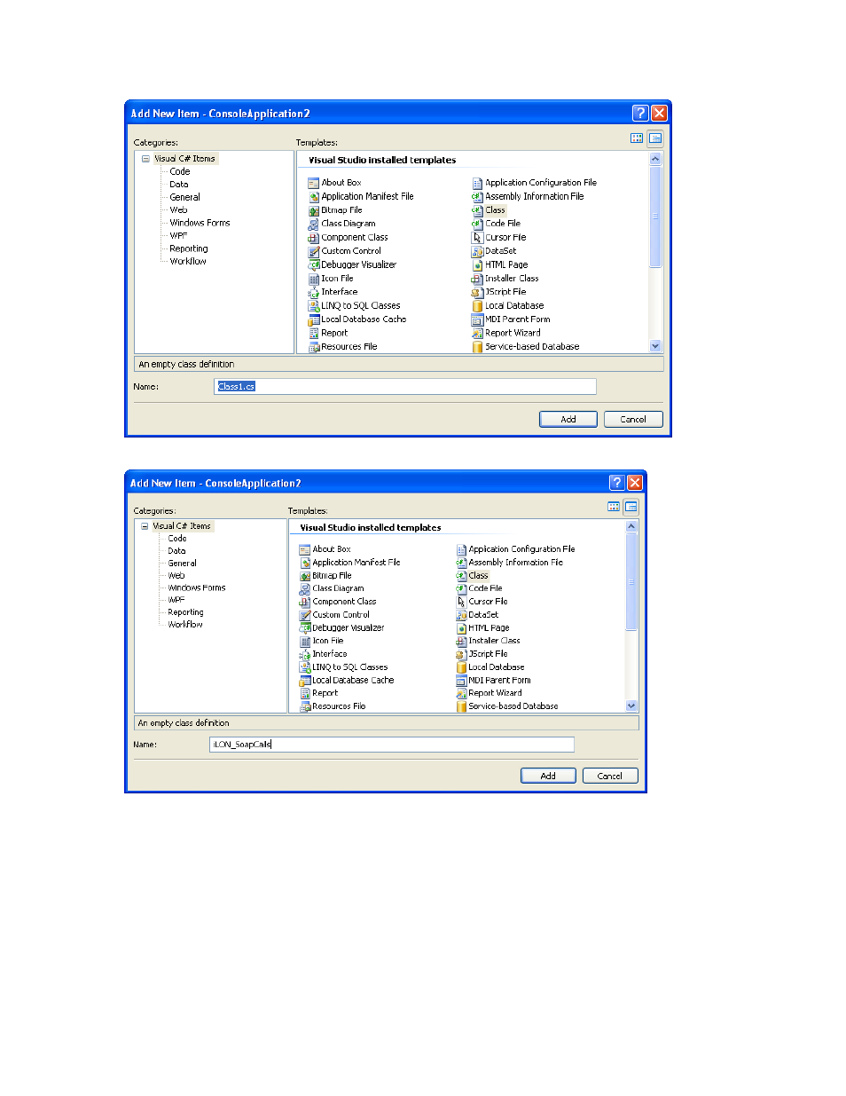Choose Debugger Visualizer icon in top dialog

coord(313,264)
